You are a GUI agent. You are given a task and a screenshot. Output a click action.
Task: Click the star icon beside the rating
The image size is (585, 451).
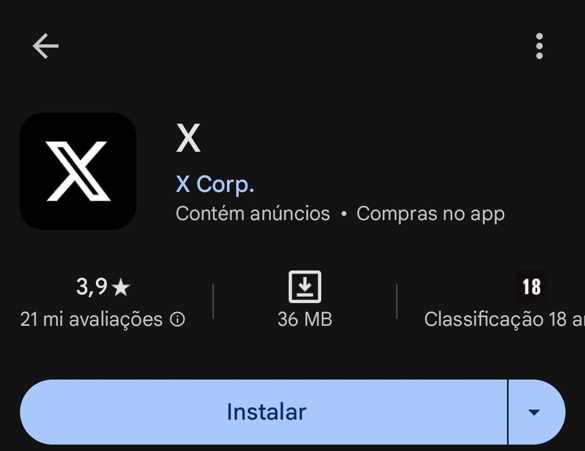click(x=121, y=288)
